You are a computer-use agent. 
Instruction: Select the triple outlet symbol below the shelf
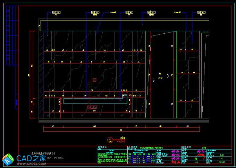click(x=92, y=108)
